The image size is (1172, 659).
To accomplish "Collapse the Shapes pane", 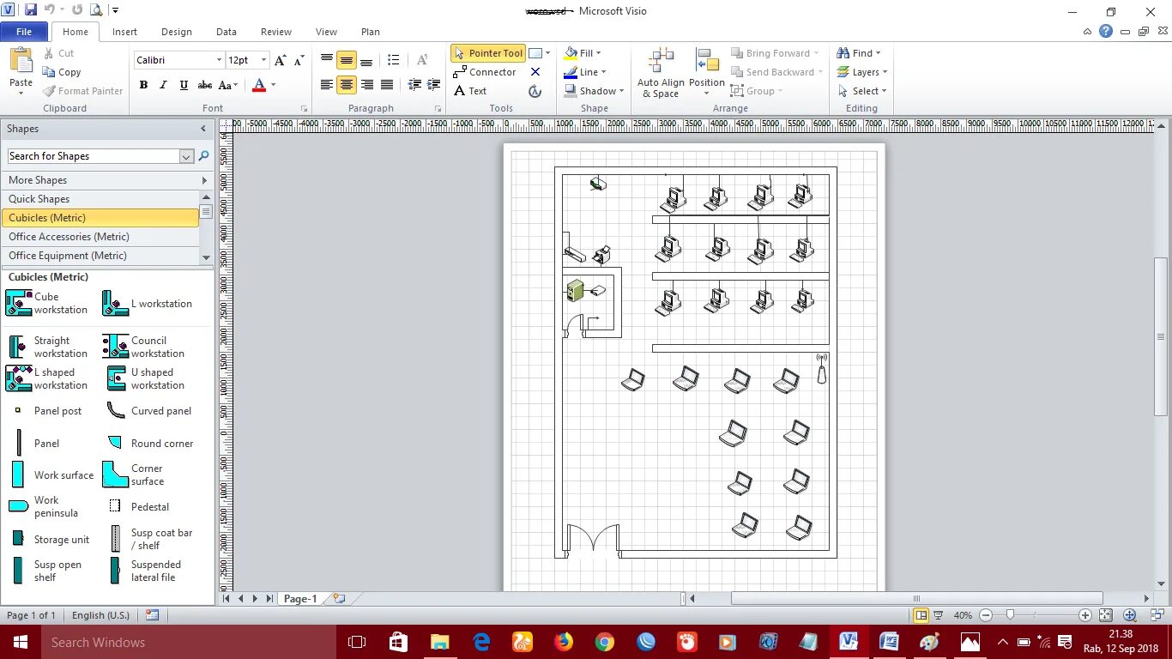I will 203,129.
